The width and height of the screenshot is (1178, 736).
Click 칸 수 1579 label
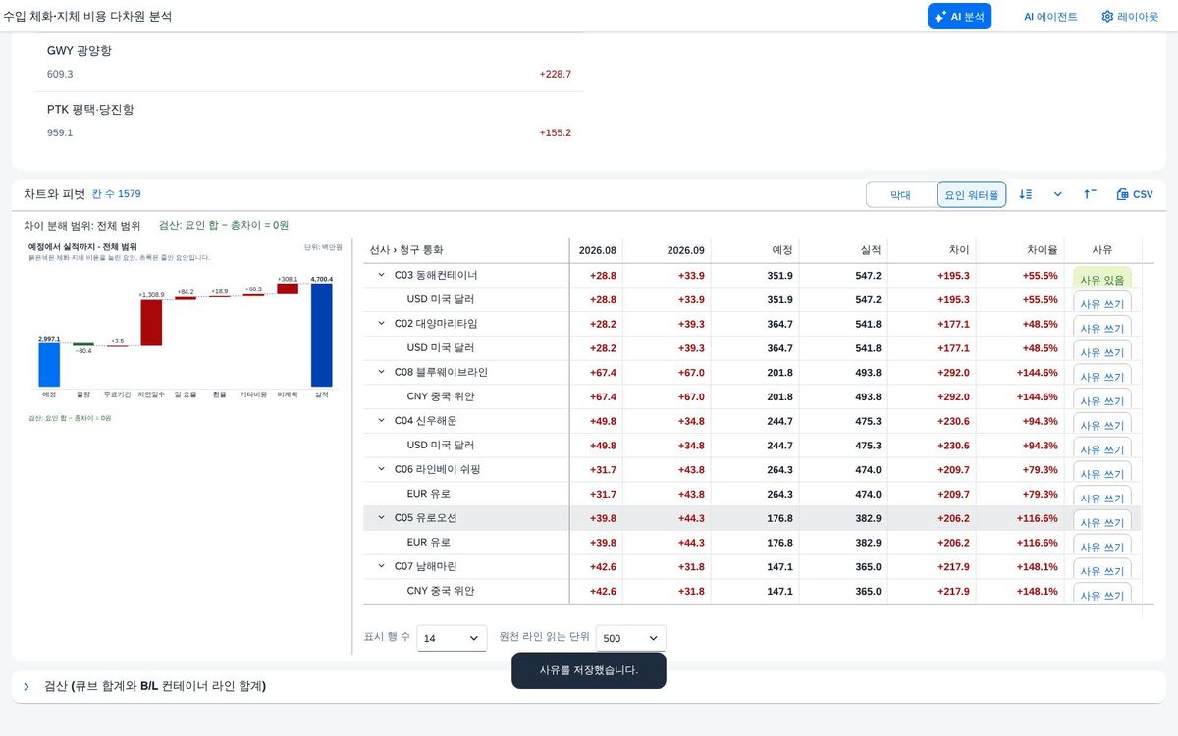point(117,194)
